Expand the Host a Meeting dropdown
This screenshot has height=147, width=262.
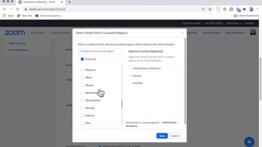tap(236, 33)
